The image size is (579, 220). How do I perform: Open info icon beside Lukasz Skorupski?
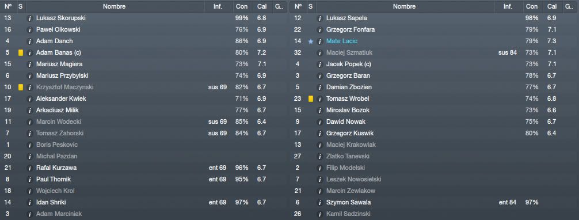click(31, 18)
